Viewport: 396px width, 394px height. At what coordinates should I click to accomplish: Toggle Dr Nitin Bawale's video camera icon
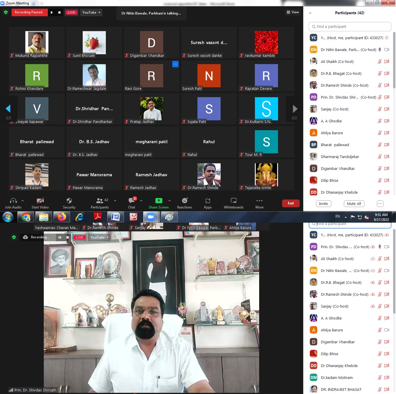pyautogui.click(x=387, y=50)
